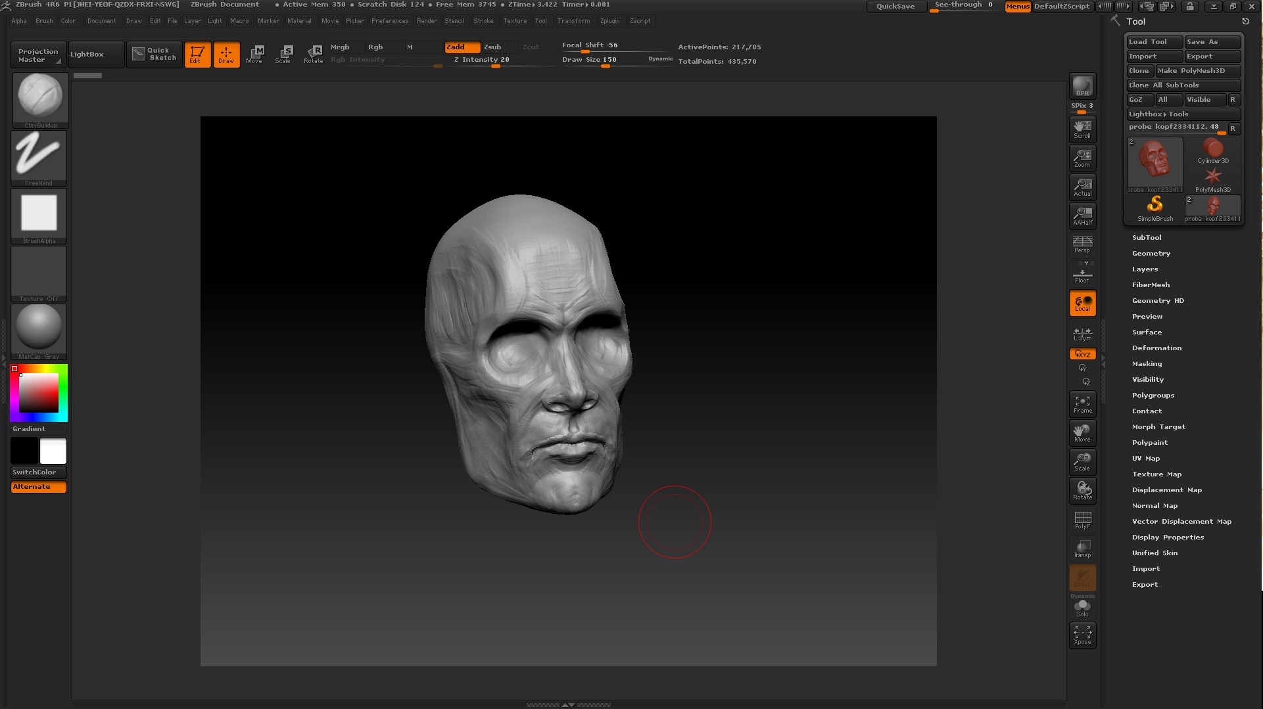
Task: Open the Texture Off selector
Action: [39, 273]
